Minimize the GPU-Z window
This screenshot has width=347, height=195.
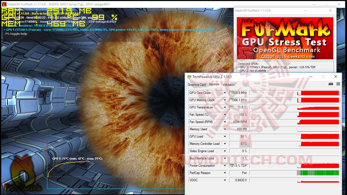click(x=311, y=77)
